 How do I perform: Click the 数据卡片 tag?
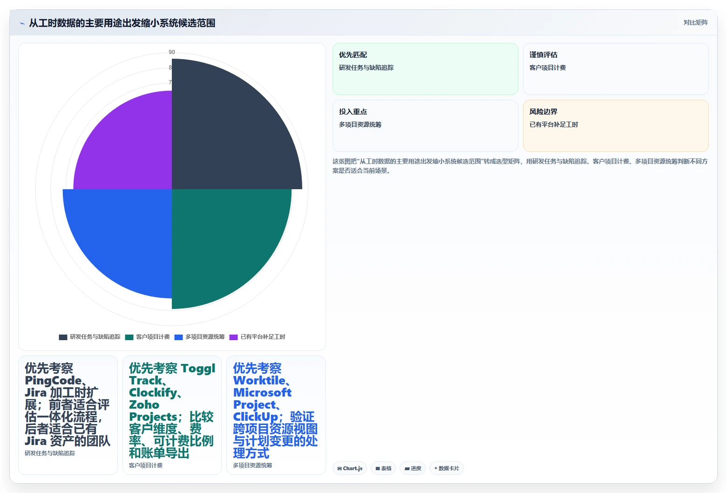point(446,468)
